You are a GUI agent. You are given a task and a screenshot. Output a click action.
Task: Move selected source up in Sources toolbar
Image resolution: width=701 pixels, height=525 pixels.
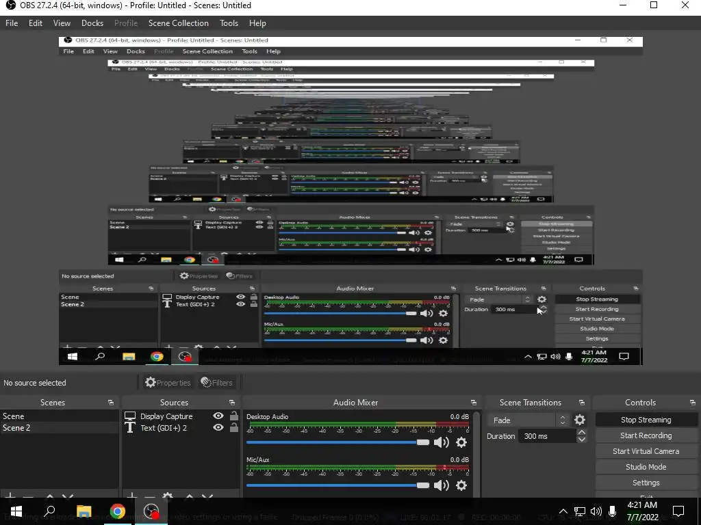click(x=189, y=496)
